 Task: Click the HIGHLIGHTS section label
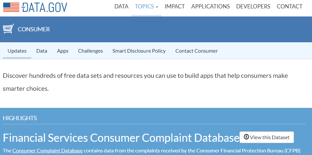coord(20,118)
